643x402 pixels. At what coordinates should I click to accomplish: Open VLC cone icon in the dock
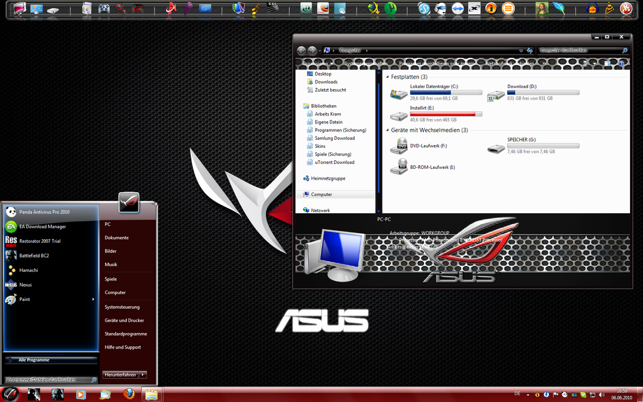[x=609, y=8]
